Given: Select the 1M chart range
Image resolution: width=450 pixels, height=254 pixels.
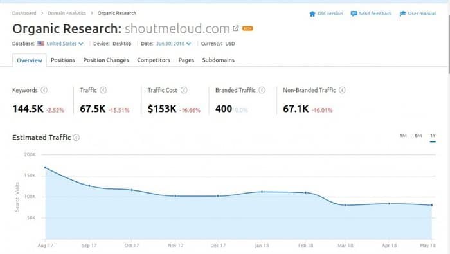Looking at the screenshot, I should (x=403, y=136).
